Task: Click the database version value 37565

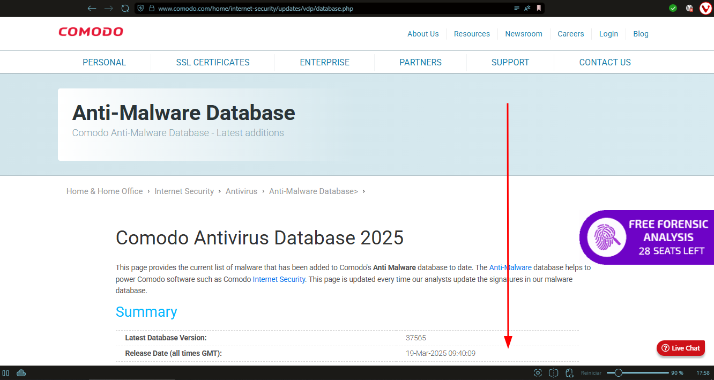Action: [x=416, y=338]
